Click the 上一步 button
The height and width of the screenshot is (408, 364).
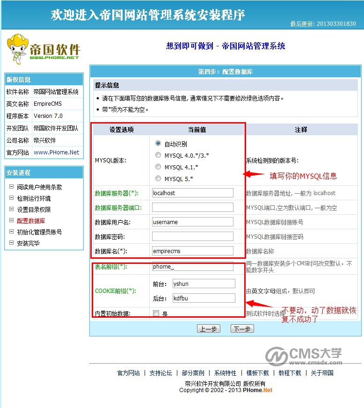208,328
